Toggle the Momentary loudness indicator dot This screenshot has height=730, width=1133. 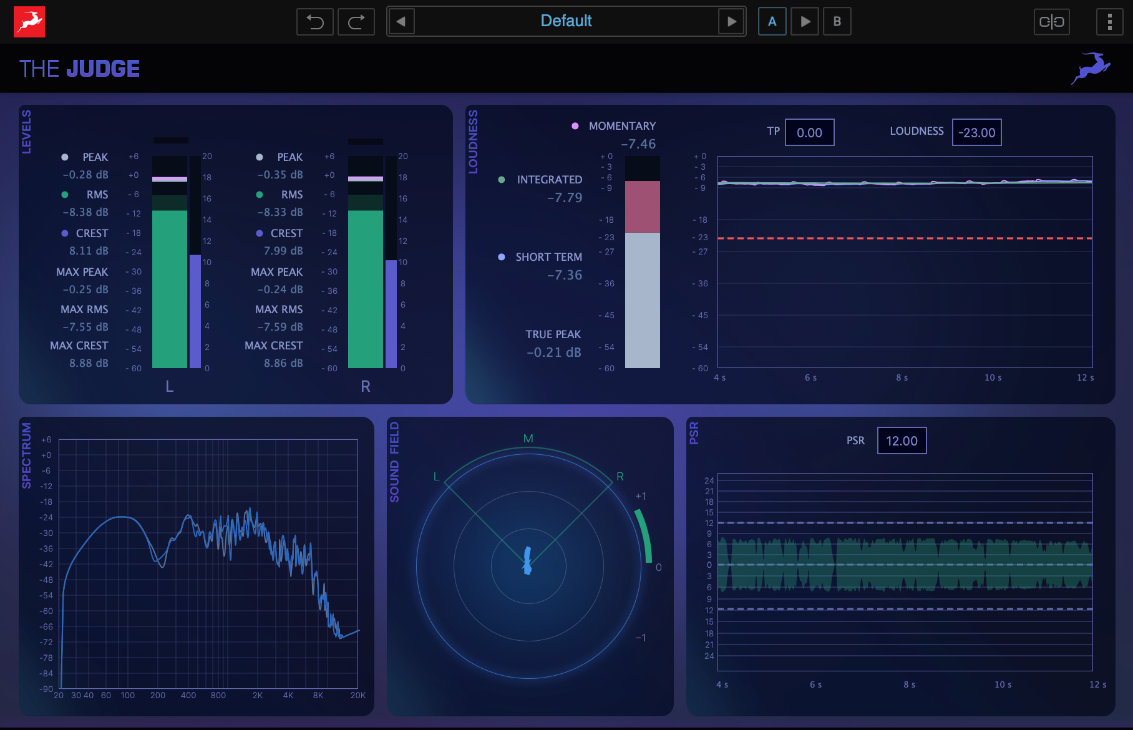coord(575,126)
